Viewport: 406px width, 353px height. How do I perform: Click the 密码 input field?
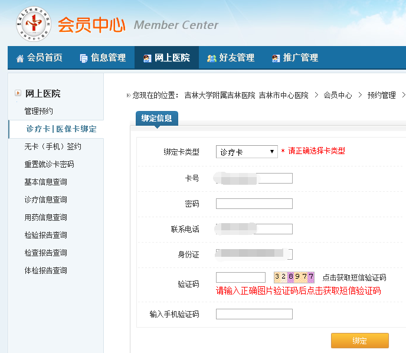pyautogui.click(x=254, y=204)
